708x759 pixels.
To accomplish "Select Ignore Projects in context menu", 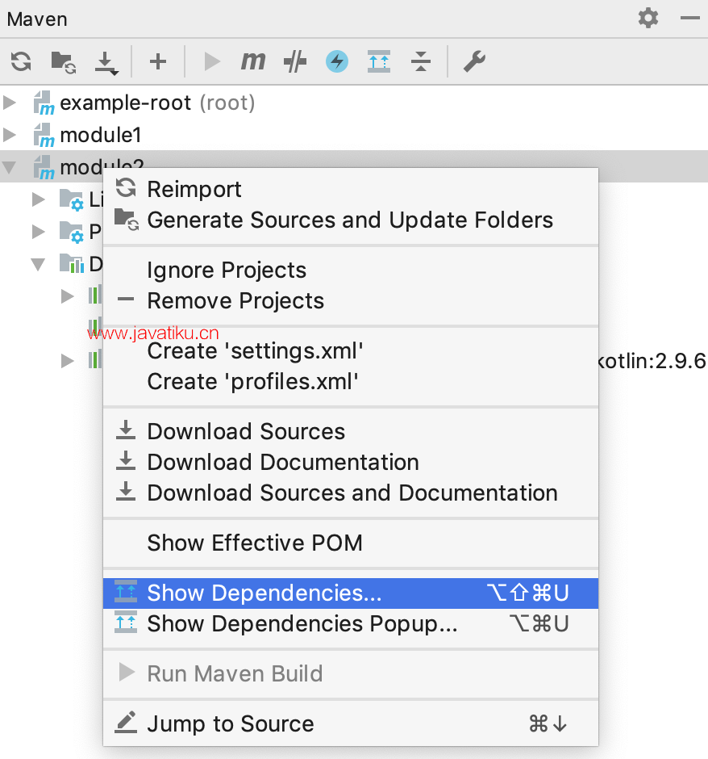I will tap(351, 270).
